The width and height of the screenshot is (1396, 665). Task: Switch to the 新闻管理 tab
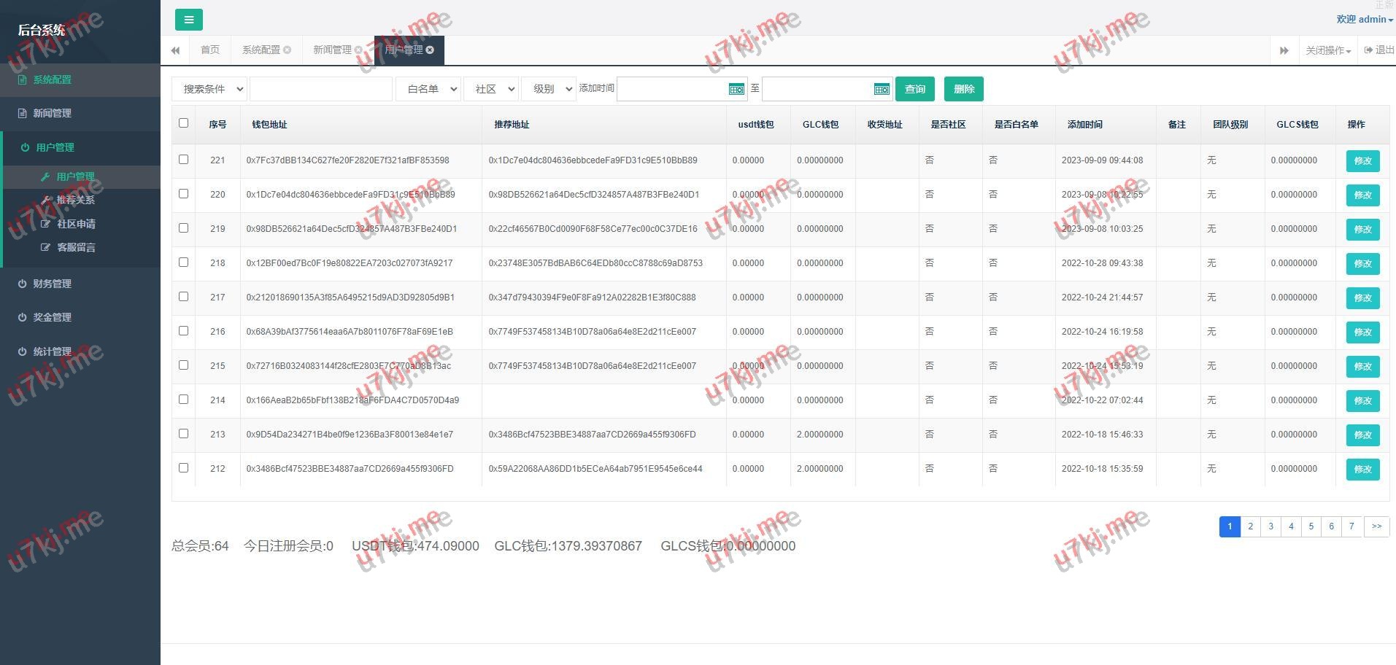332,50
